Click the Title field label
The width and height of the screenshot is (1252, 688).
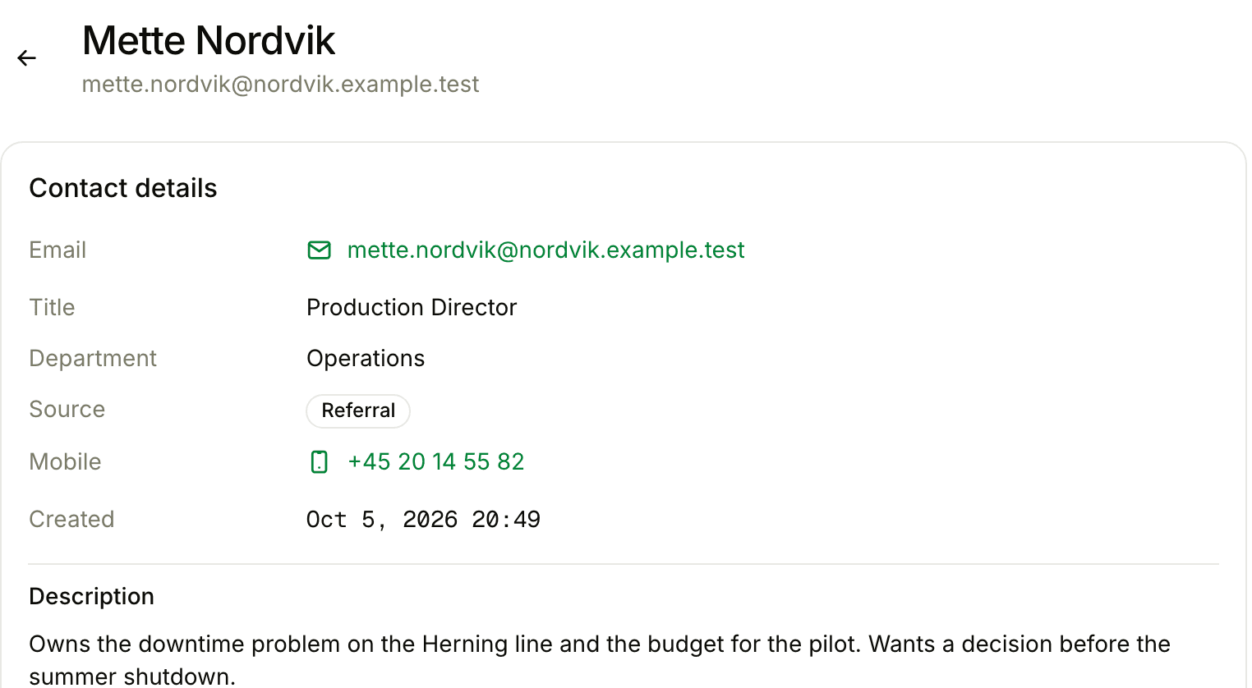tap(52, 307)
